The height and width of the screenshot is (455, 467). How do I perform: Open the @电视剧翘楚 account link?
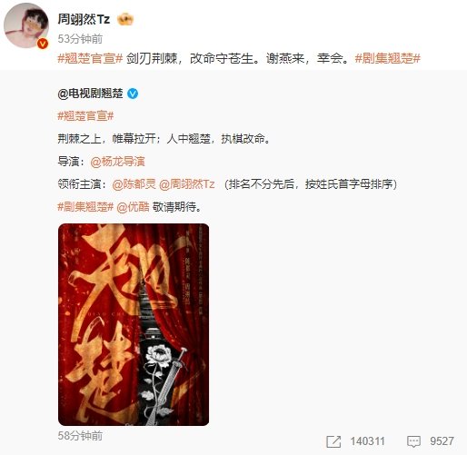click(x=90, y=94)
